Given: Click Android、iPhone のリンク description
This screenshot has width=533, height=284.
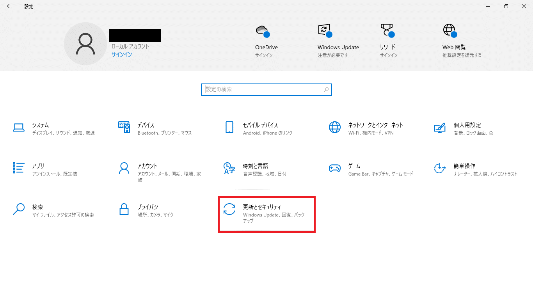Looking at the screenshot, I should (x=268, y=133).
